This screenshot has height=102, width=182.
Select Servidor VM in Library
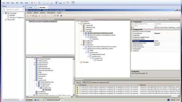12,15
